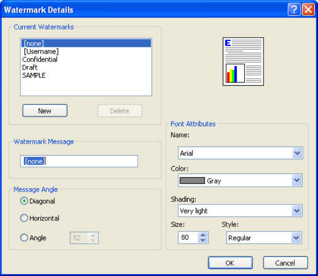This screenshot has width=318, height=276.
Task: Click the Gray color swatch
Action: coord(192,180)
